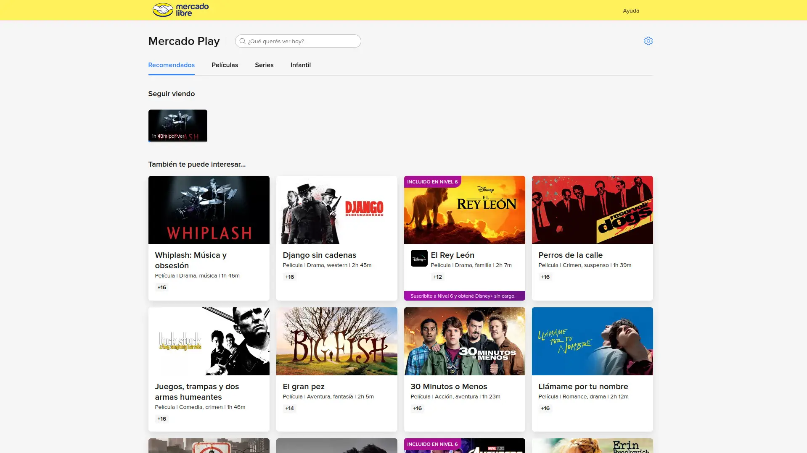Click the '30 Minutos o Menos' title
This screenshot has height=453, width=807.
449,387
